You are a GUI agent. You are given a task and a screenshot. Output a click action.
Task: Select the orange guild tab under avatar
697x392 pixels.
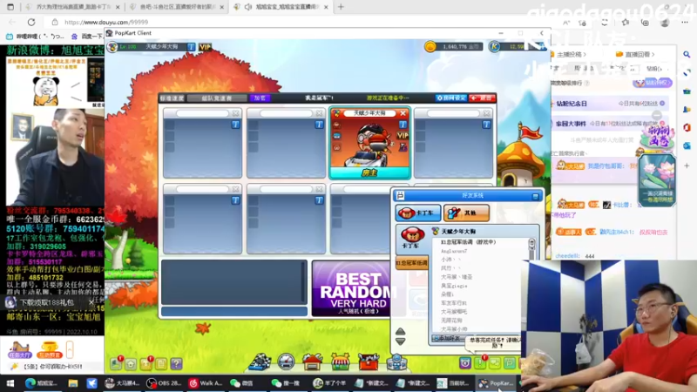click(412, 263)
